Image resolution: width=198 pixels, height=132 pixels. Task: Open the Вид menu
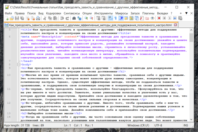(x=41, y=13)
